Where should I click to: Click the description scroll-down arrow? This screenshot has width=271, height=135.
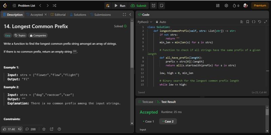(132, 123)
